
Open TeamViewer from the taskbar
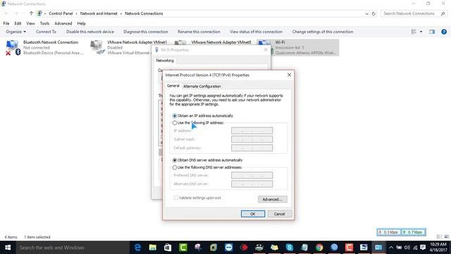(x=228, y=248)
